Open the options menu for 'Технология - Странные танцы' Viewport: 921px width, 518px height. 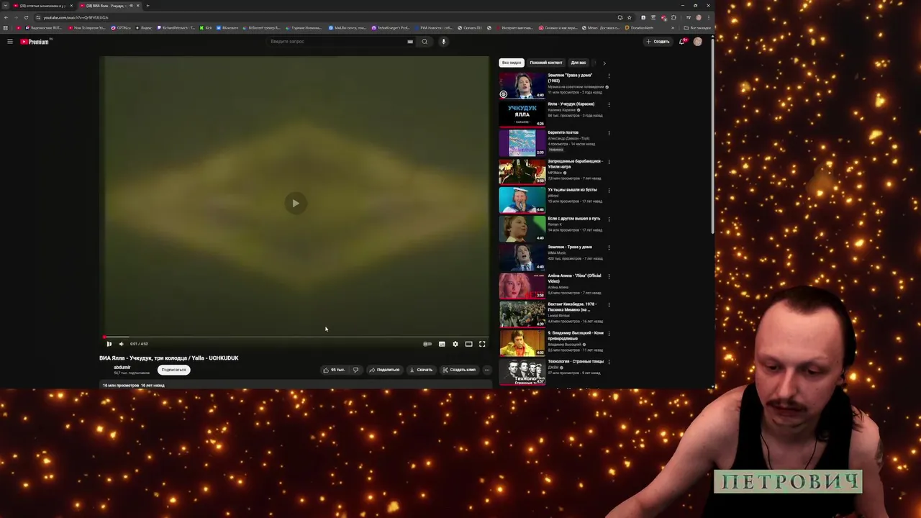click(x=609, y=362)
